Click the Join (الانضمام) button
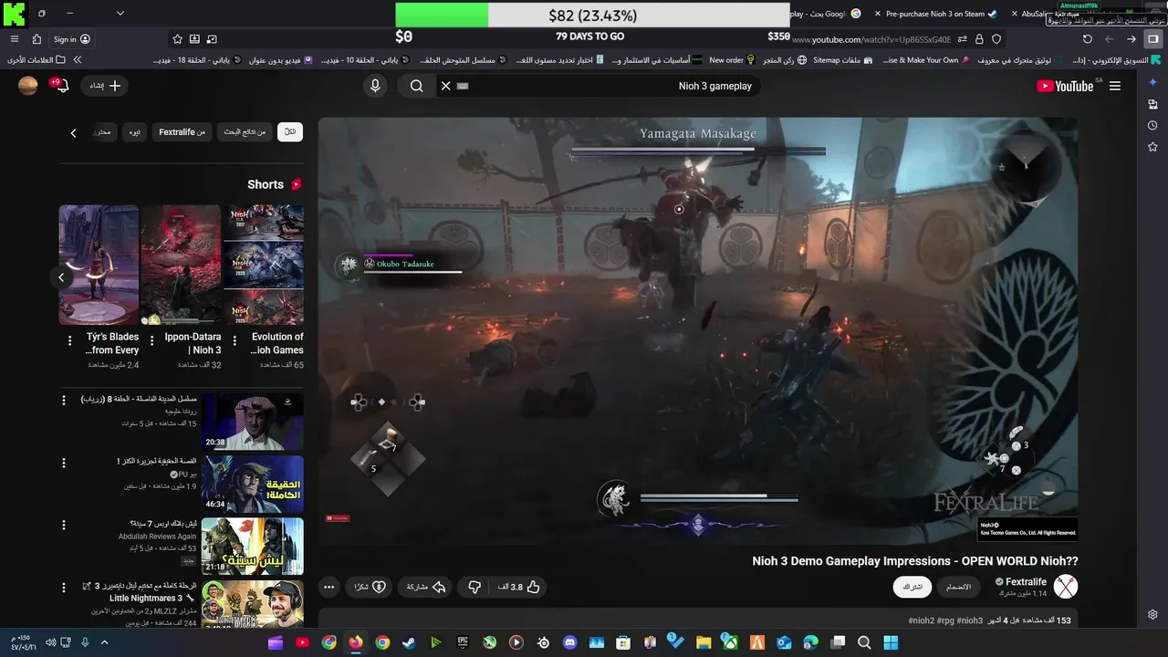1168x657 pixels. [x=958, y=587]
